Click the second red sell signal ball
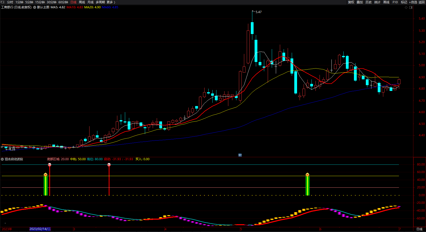 click(x=109, y=165)
